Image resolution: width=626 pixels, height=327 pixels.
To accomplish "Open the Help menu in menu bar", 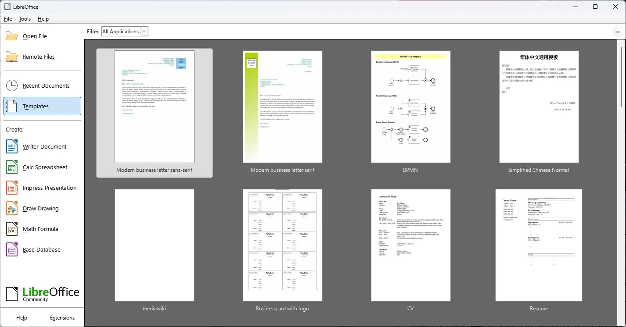I will [x=43, y=19].
